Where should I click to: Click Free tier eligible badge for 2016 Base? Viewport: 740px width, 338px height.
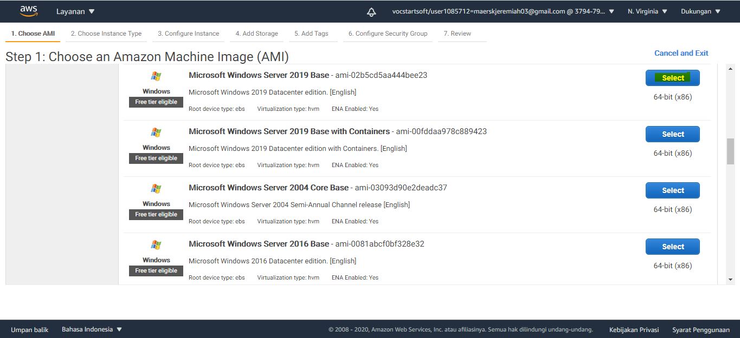(156, 270)
